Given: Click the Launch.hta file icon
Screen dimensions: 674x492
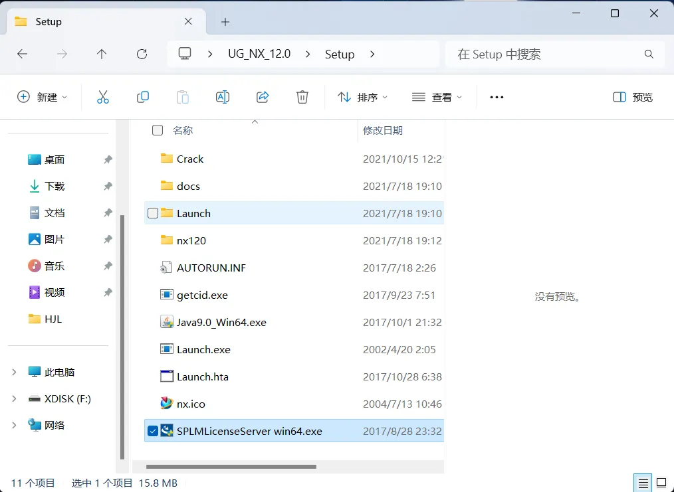Looking at the screenshot, I should [167, 376].
